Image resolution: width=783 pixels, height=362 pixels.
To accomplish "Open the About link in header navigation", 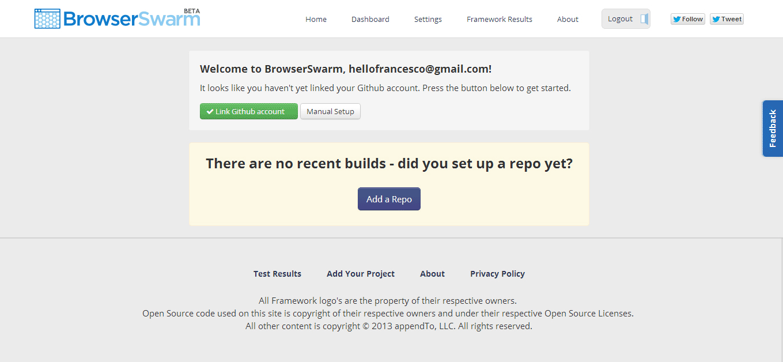I will [x=568, y=19].
